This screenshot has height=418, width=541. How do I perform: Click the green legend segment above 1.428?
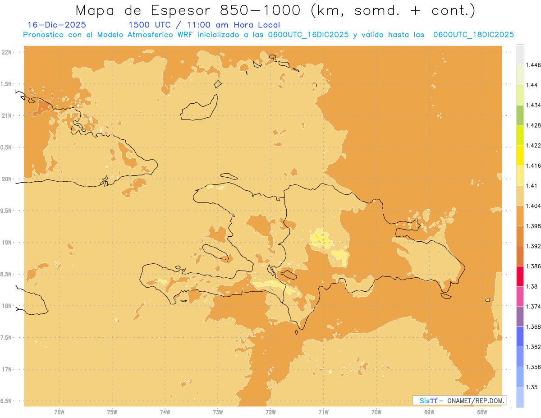click(520, 115)
